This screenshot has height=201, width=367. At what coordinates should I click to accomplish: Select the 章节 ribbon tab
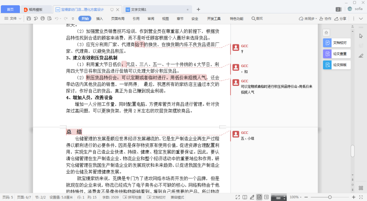[180, 18]
